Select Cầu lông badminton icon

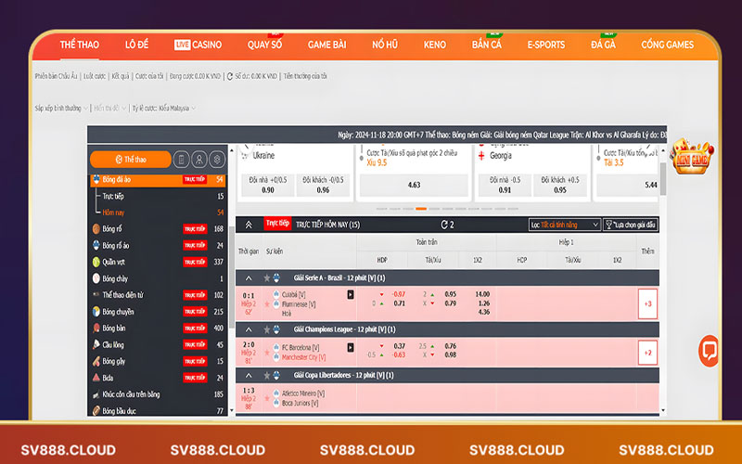96,344
